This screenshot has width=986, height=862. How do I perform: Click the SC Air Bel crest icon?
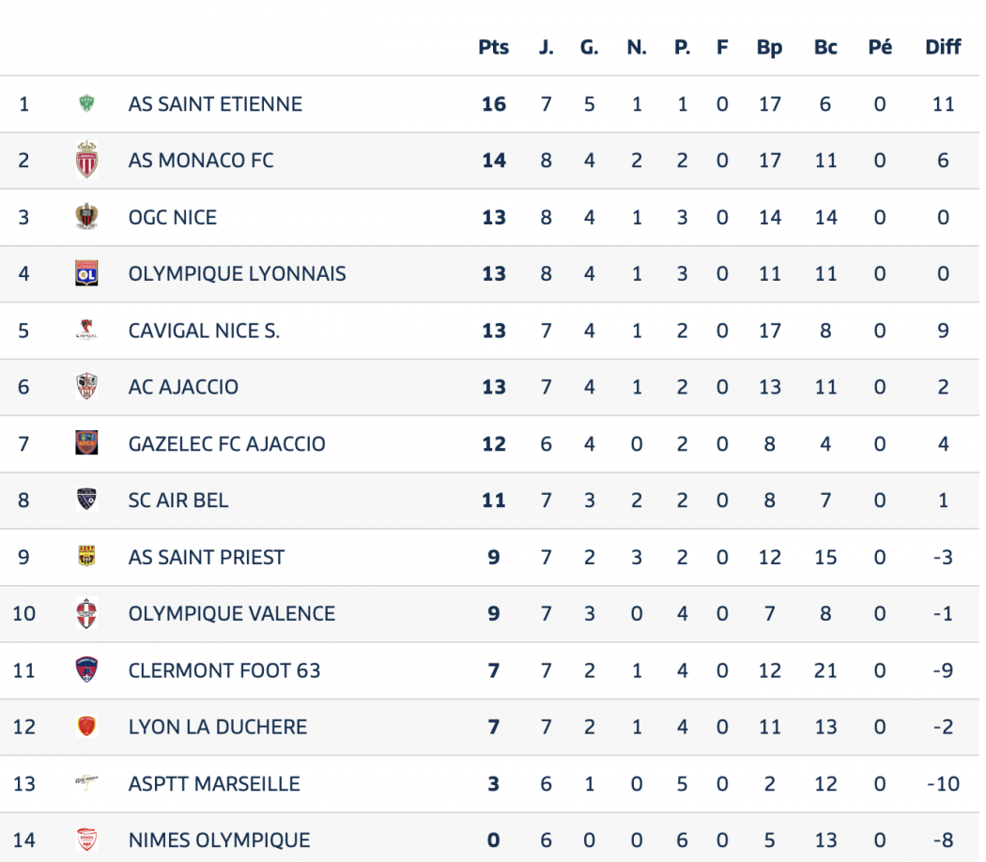pos(86,500)
